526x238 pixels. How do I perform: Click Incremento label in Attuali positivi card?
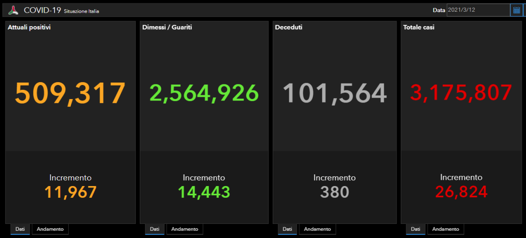[71, 177]
